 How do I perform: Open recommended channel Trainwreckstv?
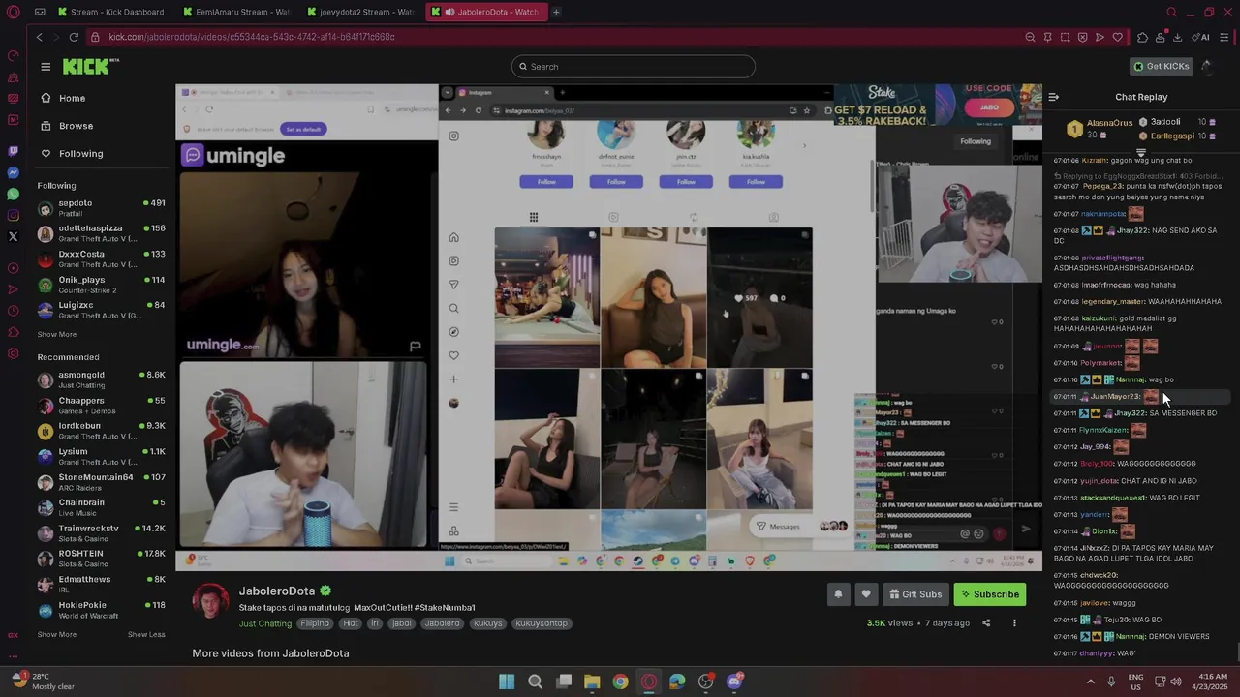click(101, 532)
